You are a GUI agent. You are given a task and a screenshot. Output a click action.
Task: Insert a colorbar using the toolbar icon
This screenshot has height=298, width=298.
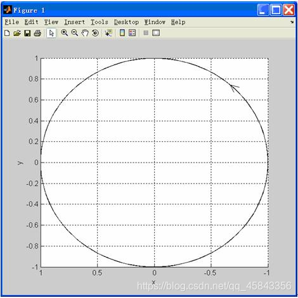coord(122,33)
